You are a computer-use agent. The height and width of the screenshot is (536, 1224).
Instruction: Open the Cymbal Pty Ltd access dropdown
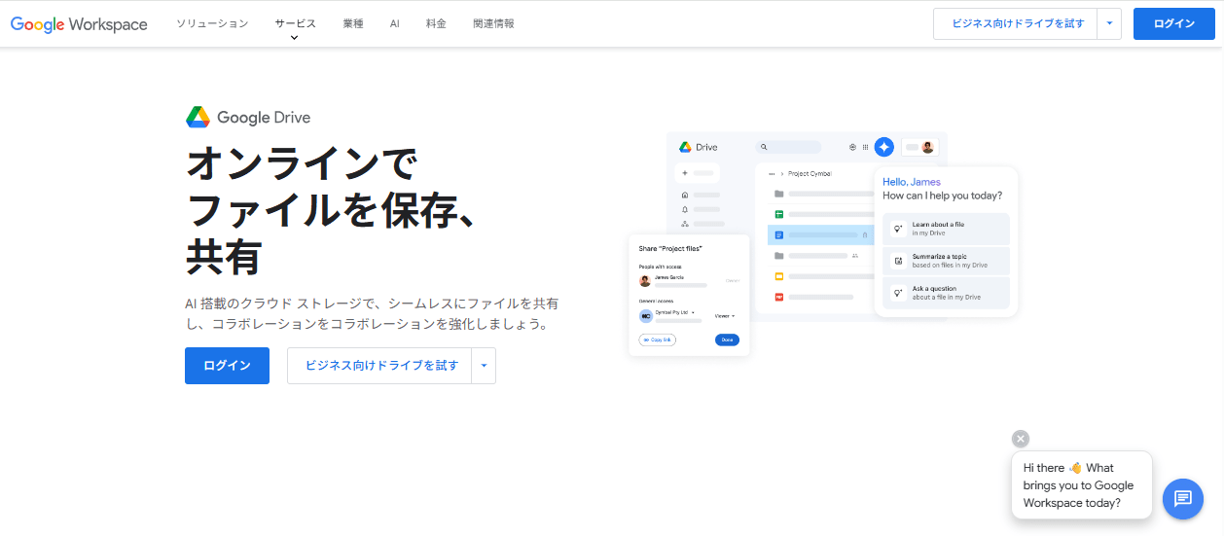point(675,312)
